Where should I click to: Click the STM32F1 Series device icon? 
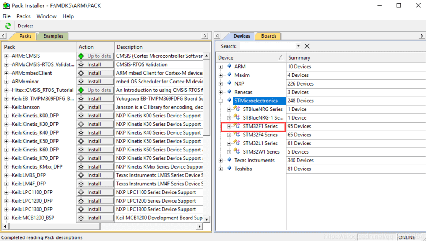237,126
